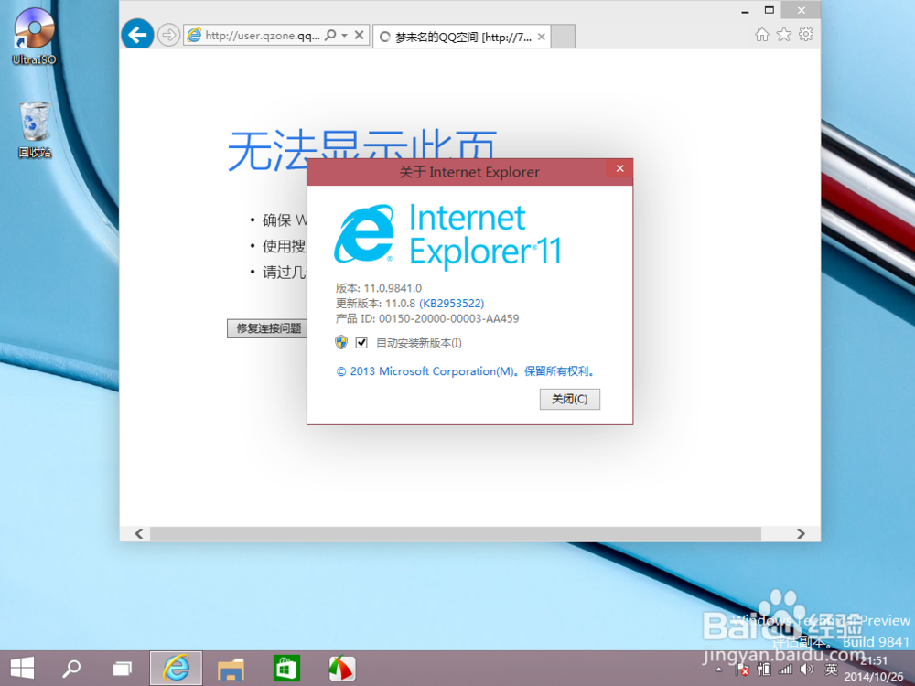Close the About Internet Explorer dialog via 关闭(C)
915x686 pixels.
click(x=569, y=399)
